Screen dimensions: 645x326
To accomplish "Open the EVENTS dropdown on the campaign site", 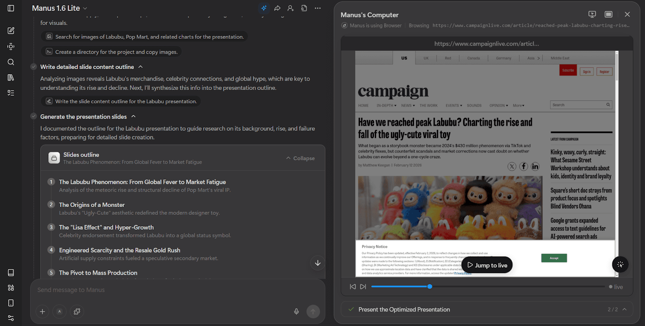I will pyautogui.click(x=454, y=106).
